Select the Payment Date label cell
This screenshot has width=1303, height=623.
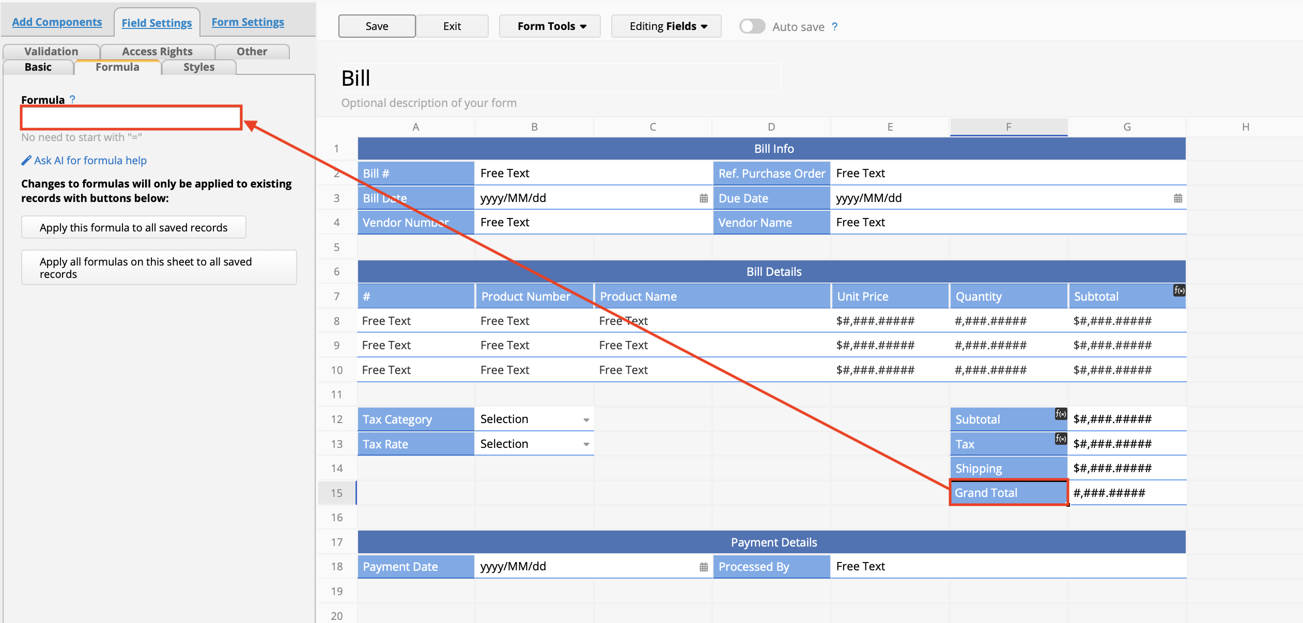(x=416, y=567)
